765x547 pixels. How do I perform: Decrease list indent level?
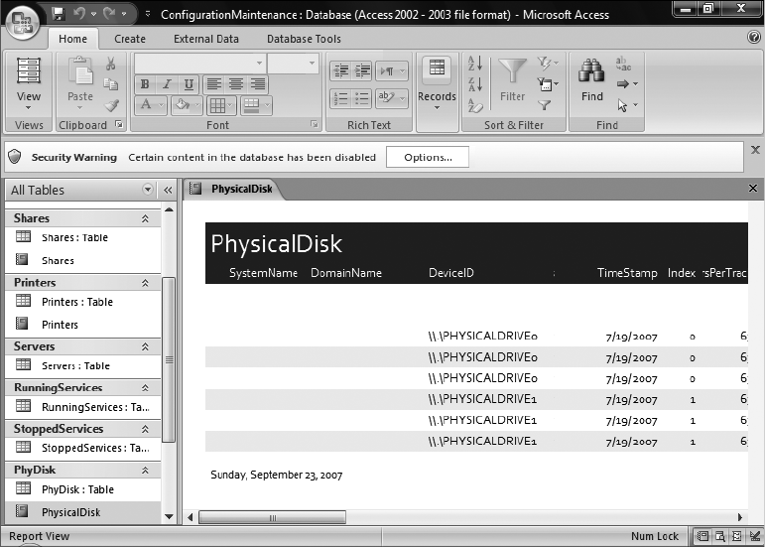[x=340, y=71]
